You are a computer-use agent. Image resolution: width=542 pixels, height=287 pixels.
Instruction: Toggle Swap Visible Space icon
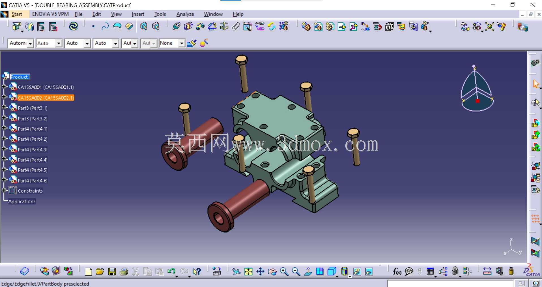[x=369, y=272]
